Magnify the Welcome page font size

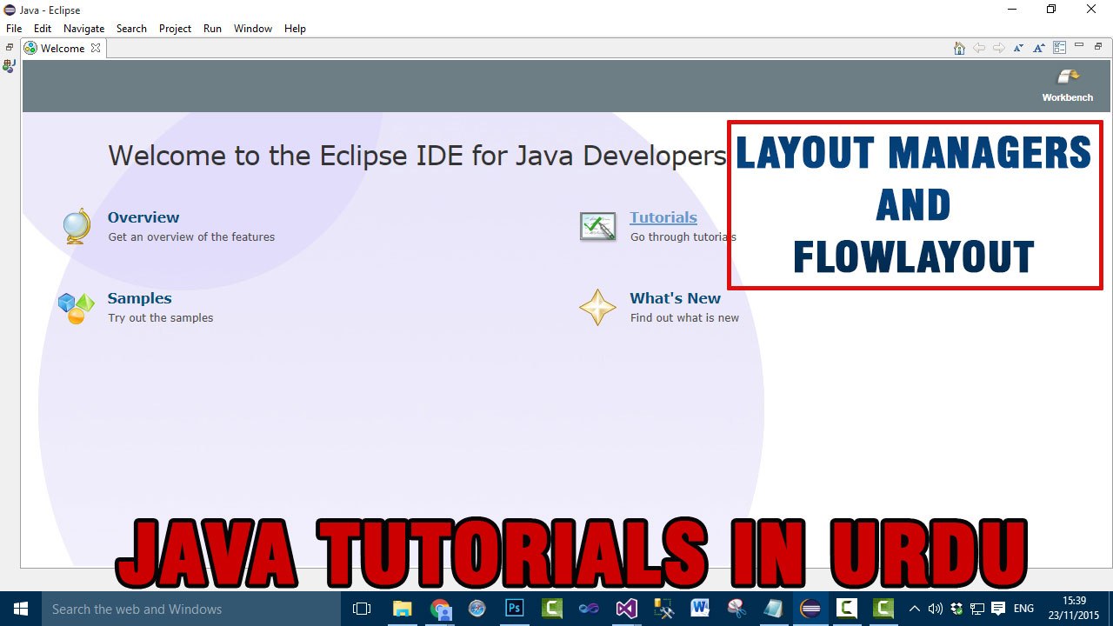click(1039, 48)
